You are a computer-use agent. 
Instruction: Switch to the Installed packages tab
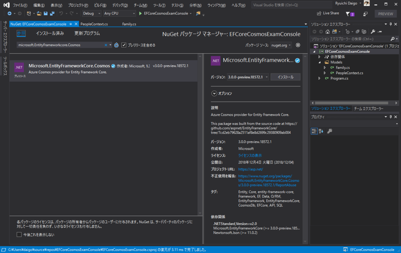tap(50, 34)
